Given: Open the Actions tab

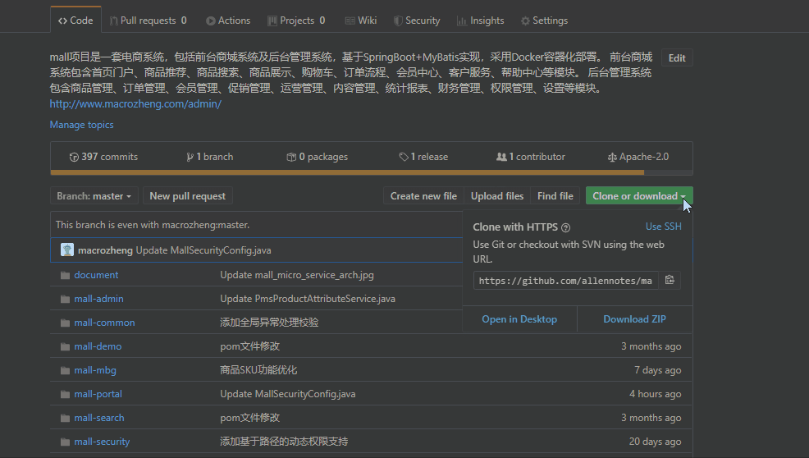Looking at the screenshot, I should point(228,21).
